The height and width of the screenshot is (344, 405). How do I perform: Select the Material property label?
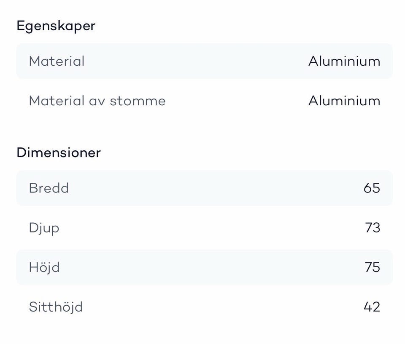coord(57,61)
